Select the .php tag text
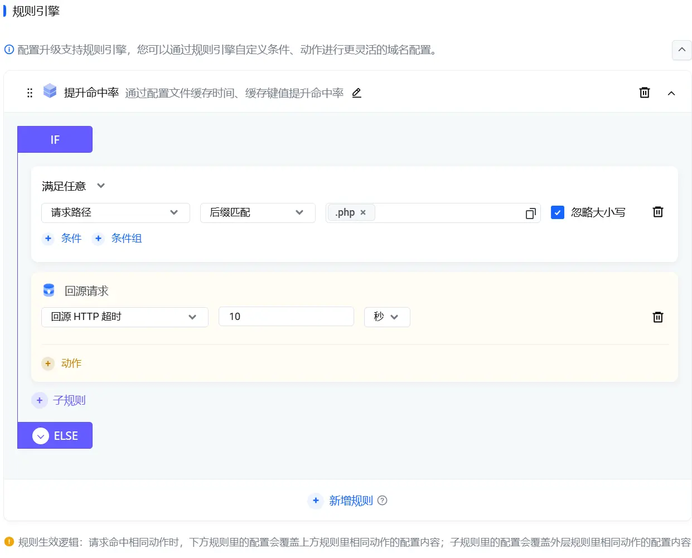Viewport: 692px width, 558px height. (345, 212)
